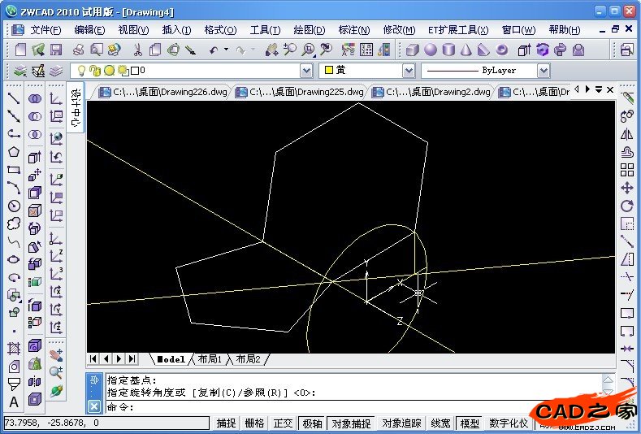641x434 pixels.
Task: Click the Extrude solid icon
Action: pos(35,157)
